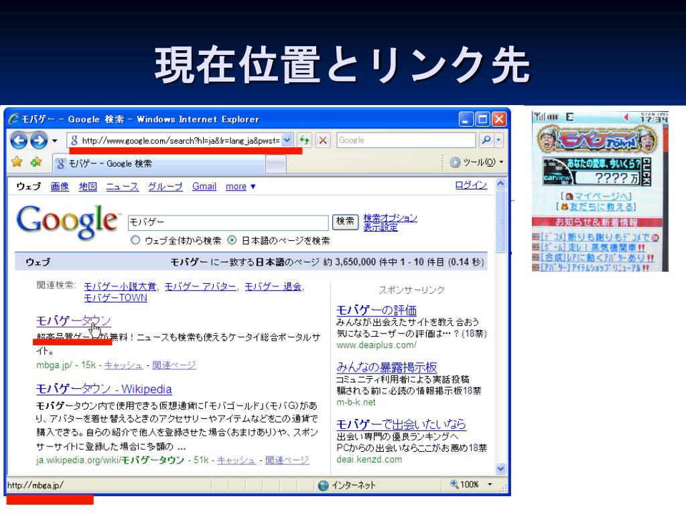Click the green Refresh icon
Screen dimensions: 686x514
click(305, 141)
